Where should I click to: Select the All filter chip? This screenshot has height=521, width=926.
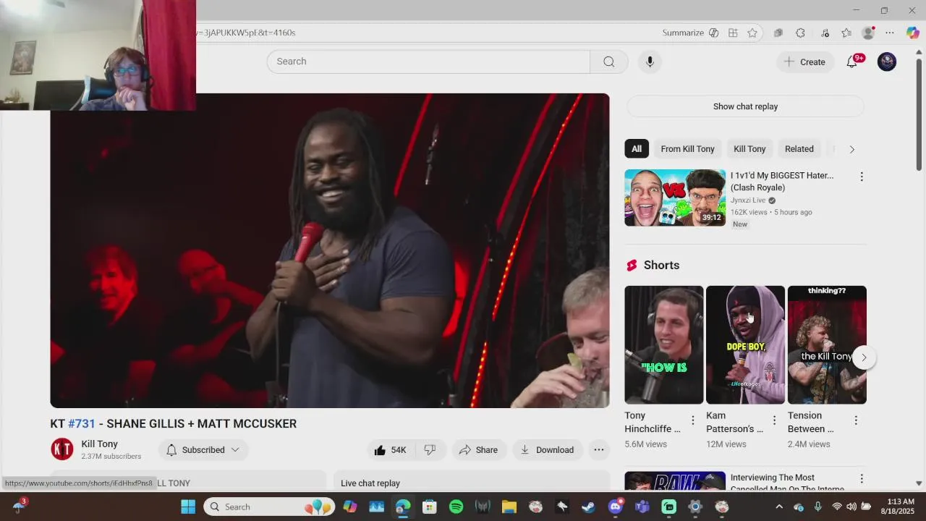[637, 149]
